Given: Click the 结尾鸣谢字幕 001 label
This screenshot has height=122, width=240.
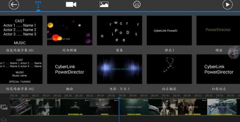Looking at the screenshot, I should (20, 50).
